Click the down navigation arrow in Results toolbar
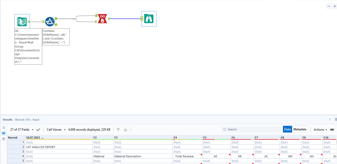Image resolution: width=337 pixels, height=164 pixels. tap(125, 129)
